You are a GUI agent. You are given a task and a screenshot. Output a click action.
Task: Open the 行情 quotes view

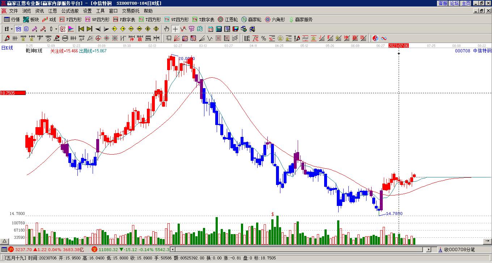pos(12,20)
